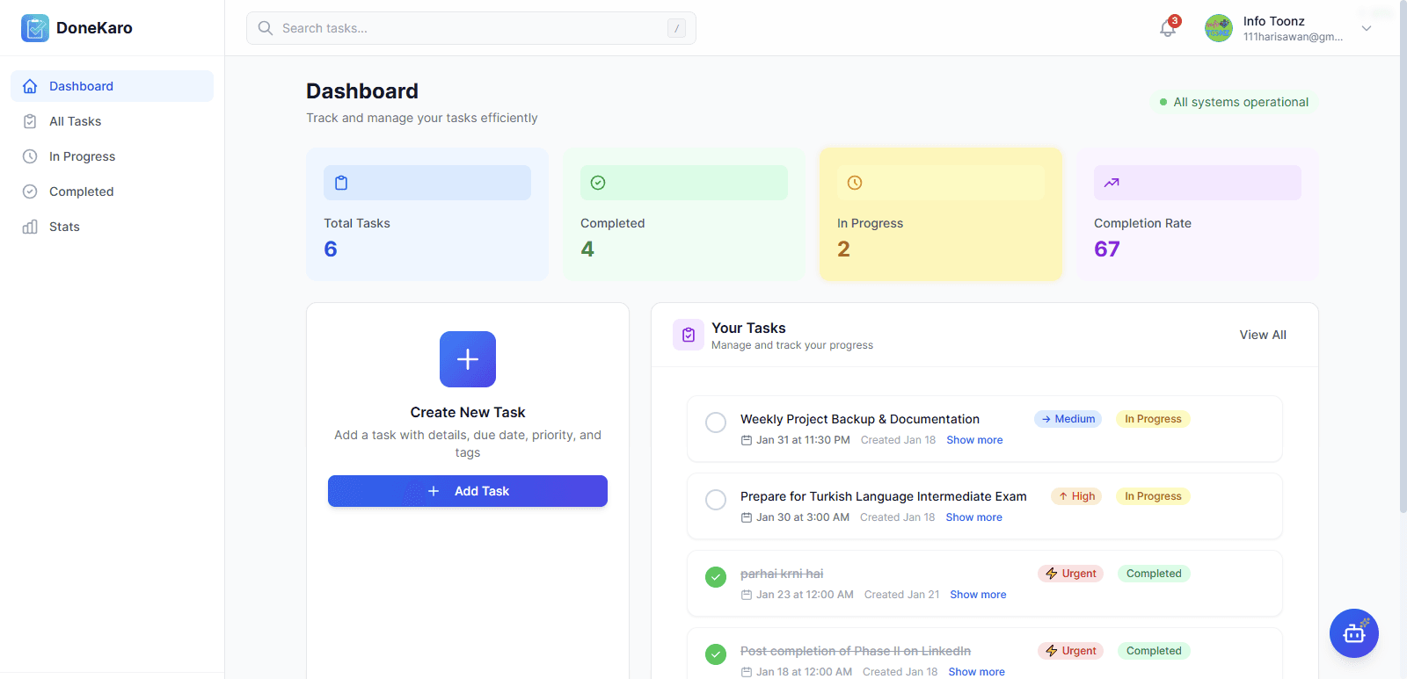The height and width of the screenshot is (679, 1407).
Task: Click the Dashboard home icon in sidebar
Action: click(x=30, y=86)
